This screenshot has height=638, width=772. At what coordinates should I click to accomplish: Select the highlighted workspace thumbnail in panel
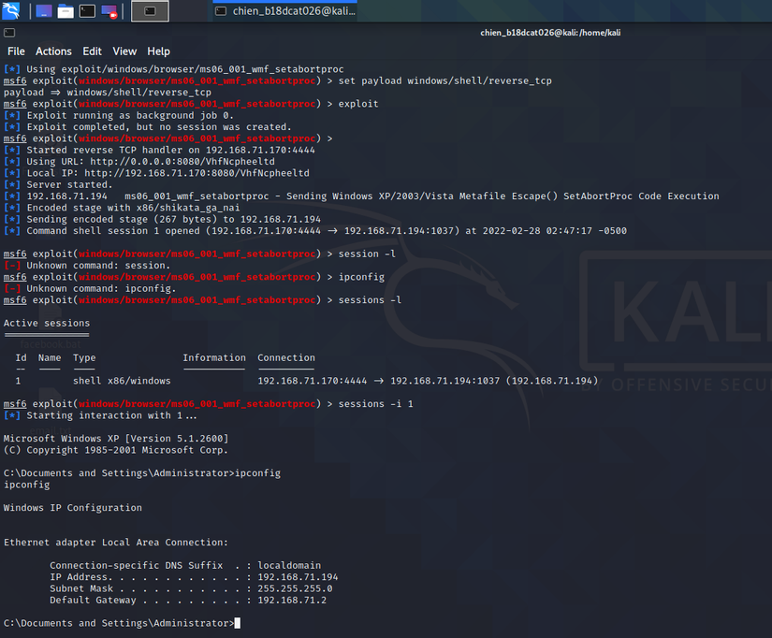tap(150, 11)
